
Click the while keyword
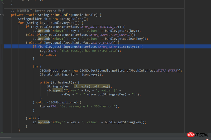pos(44,82)
